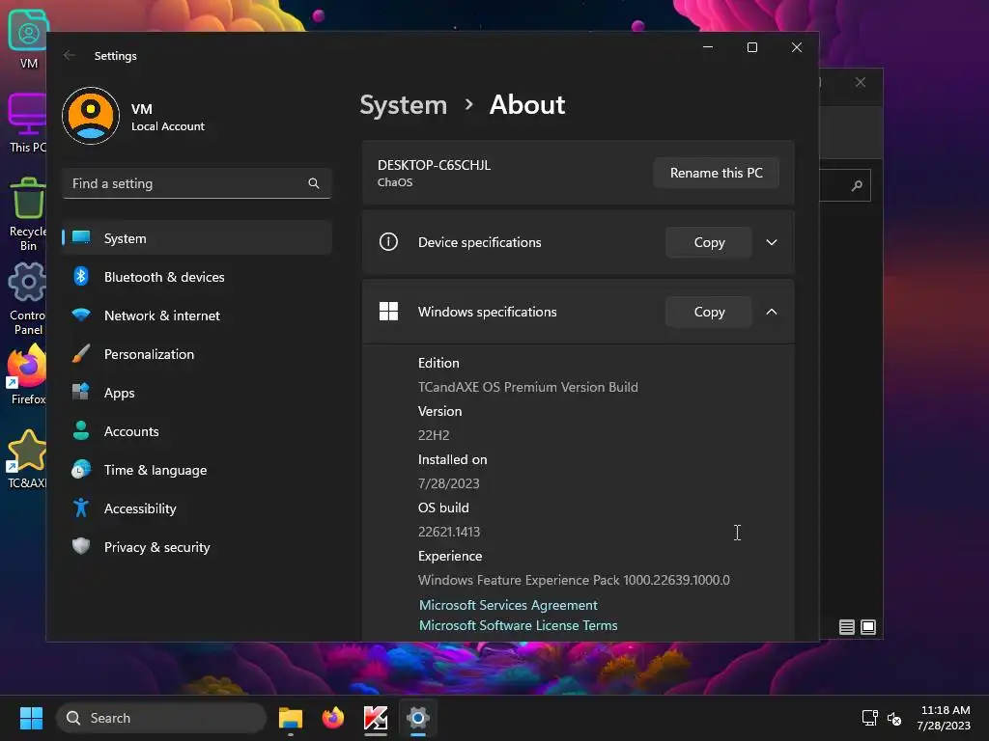Select Apps in the sidebar
This screenshot has height=741, width=989.
click(197, 393)
